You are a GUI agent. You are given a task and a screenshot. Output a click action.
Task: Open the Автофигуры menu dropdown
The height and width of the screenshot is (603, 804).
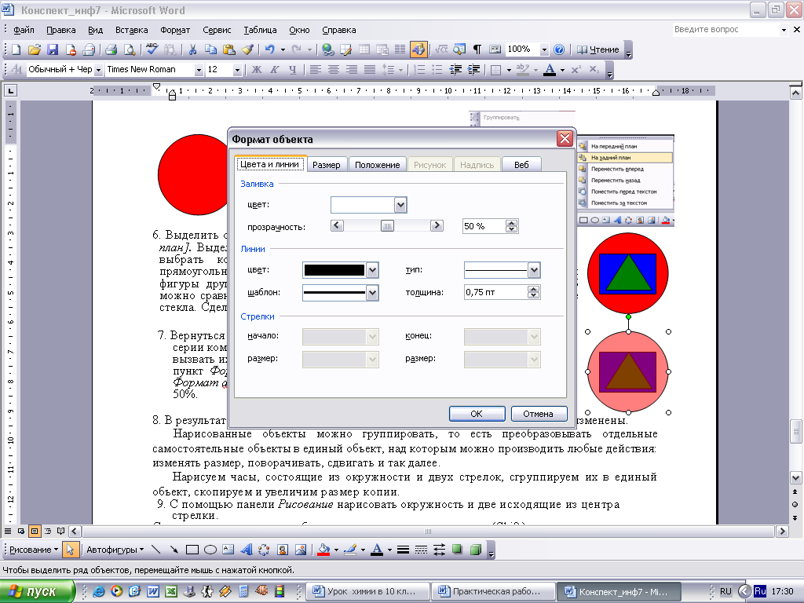115,550
